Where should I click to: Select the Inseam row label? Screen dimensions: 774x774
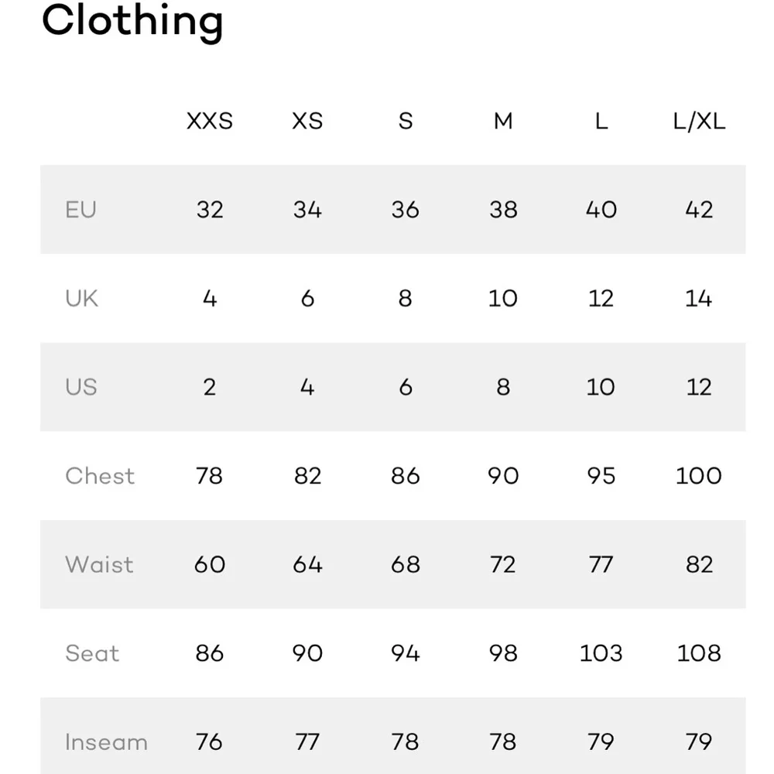106,742
